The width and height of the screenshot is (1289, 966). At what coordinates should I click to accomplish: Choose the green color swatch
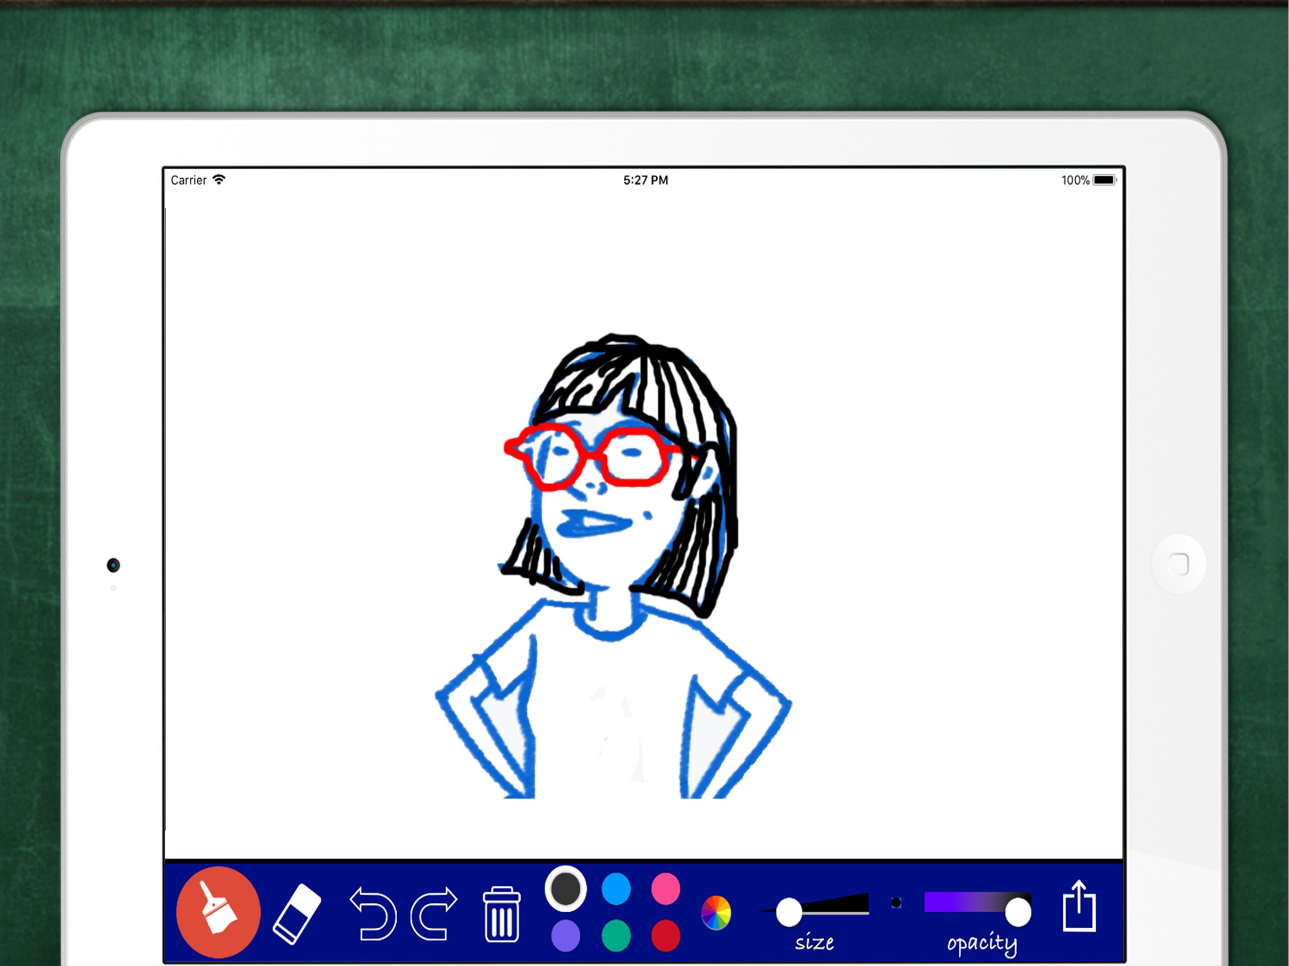click(616, 936)
